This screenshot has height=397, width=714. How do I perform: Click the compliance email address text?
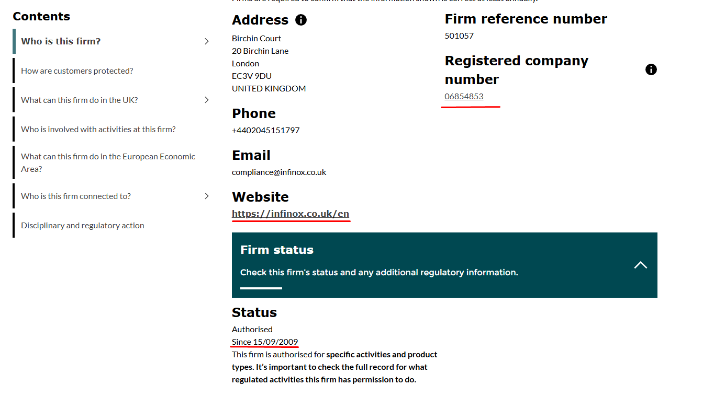pos(279,172)
